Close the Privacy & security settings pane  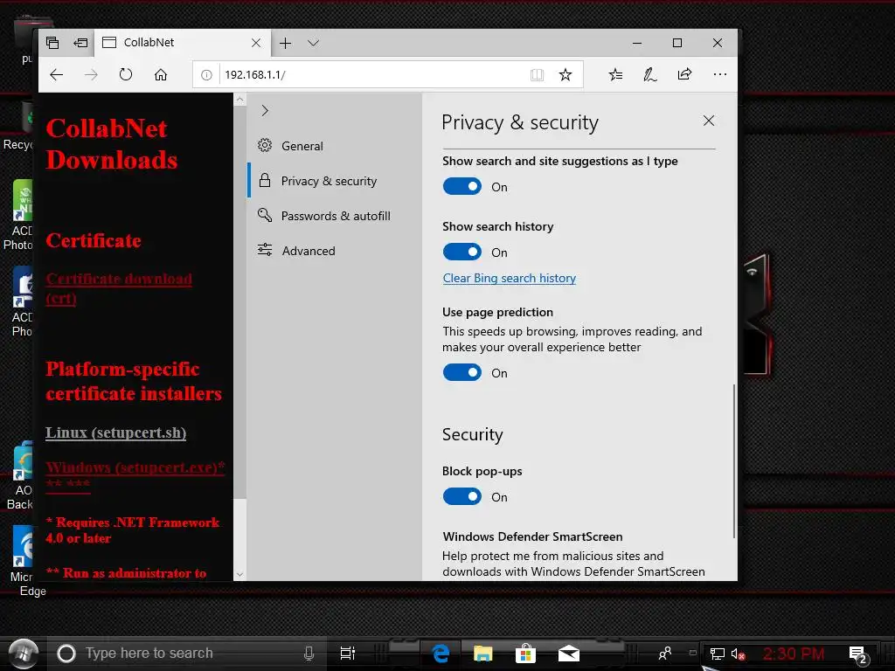(x=708, y=121)
